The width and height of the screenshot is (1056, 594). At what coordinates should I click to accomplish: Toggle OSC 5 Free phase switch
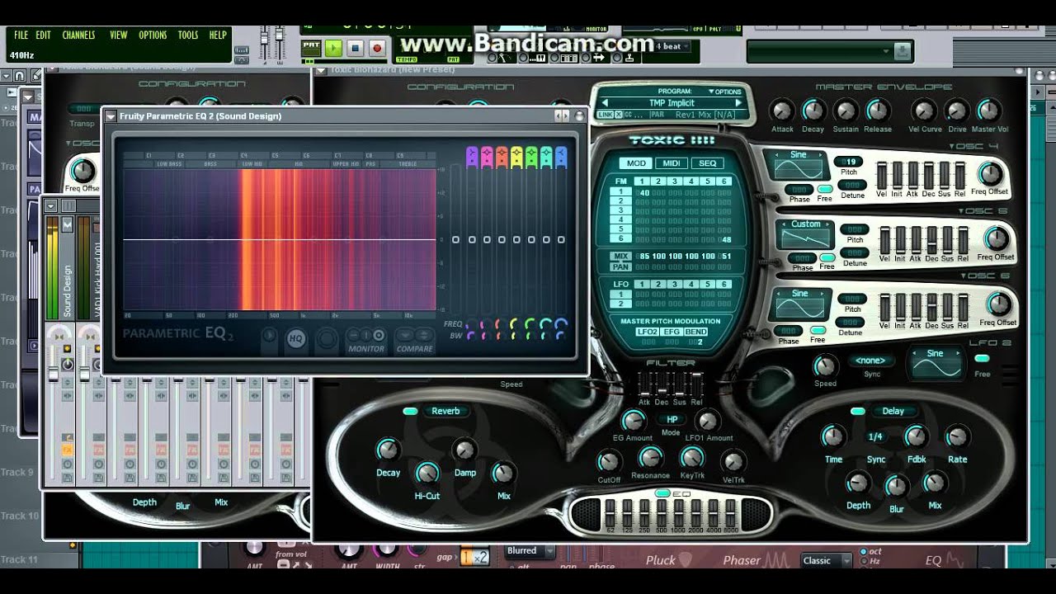pos(827,258)
